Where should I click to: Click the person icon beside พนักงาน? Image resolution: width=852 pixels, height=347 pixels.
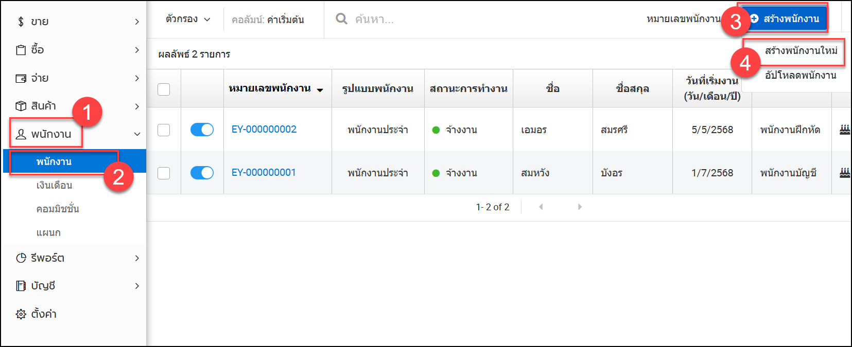pyautogui.click(x=21, y=134)
